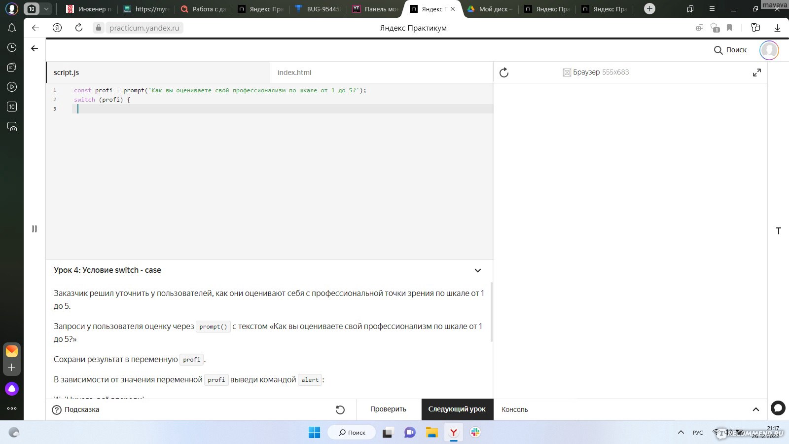Image resolution: width=789 pixels, height=444 pixels.
Task: Click the Yandex home icon
Action: [x=57, y=28]
